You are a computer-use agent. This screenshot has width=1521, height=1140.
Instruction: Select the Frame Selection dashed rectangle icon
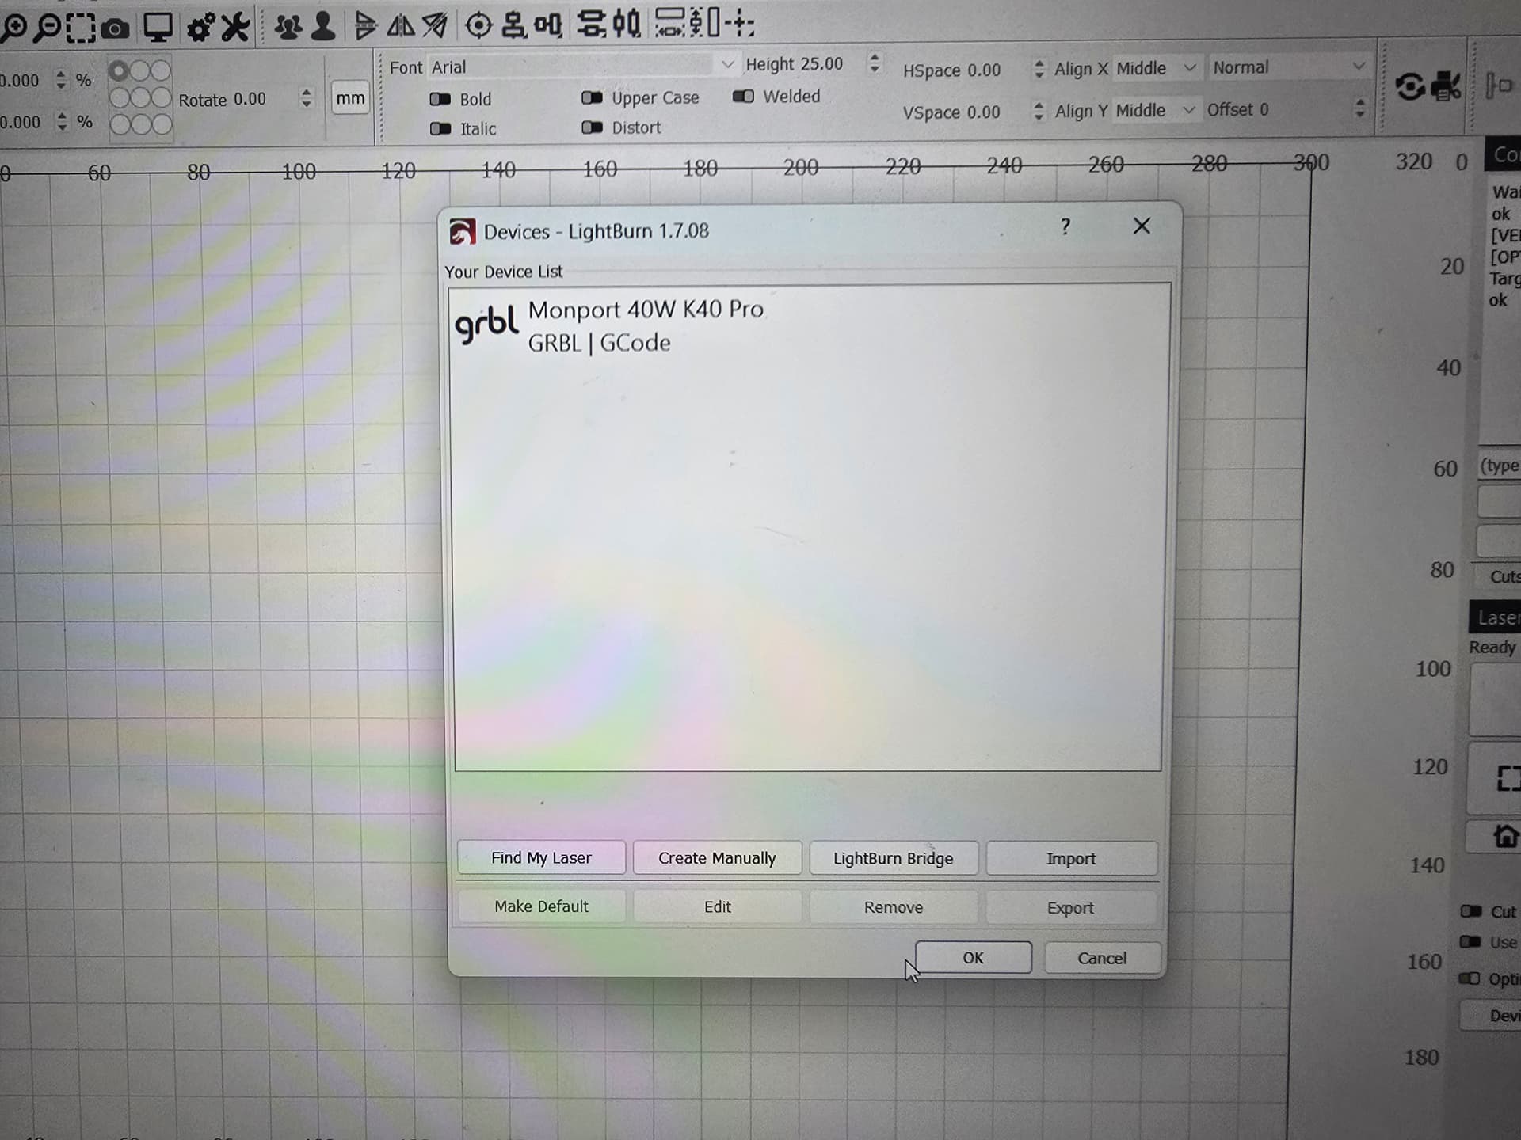coord(81,28)
